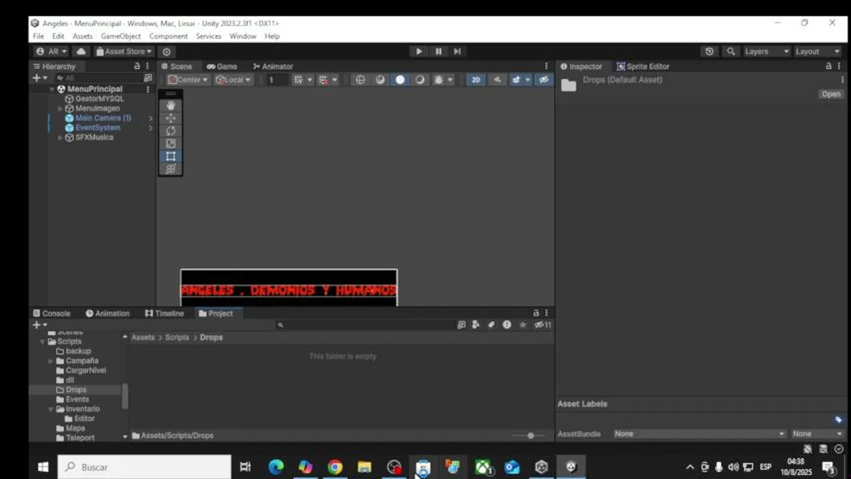The image size is (851, 479).
Task: Select the Scale tool
Action: pyautogui.click(x=170, y=144)
